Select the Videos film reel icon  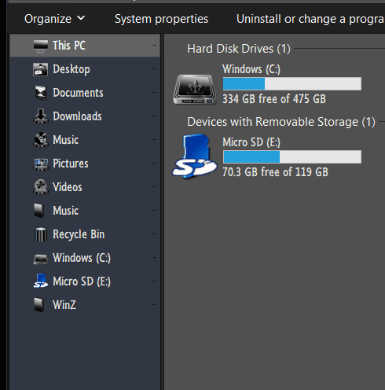[41, 187]
